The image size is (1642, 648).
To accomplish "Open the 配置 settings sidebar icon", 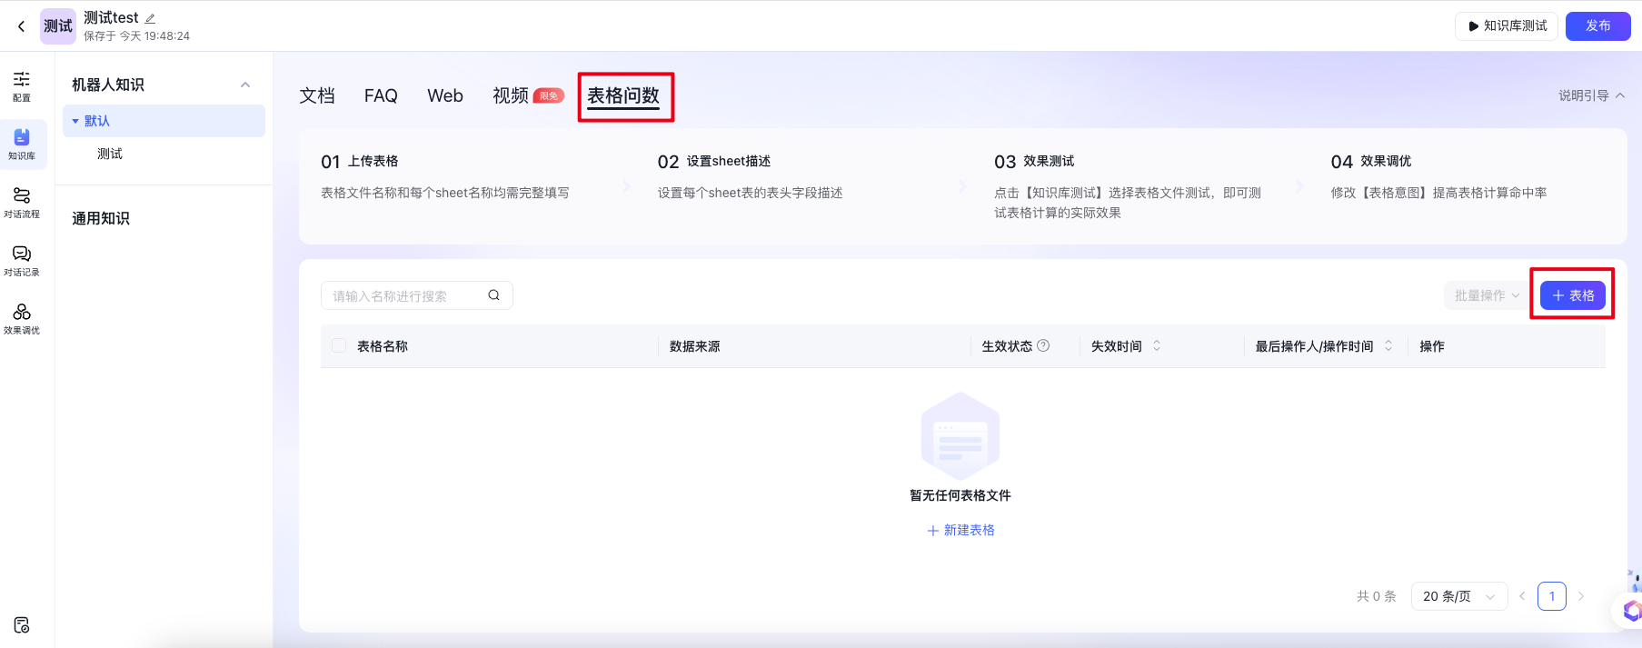I will [22, 85].
